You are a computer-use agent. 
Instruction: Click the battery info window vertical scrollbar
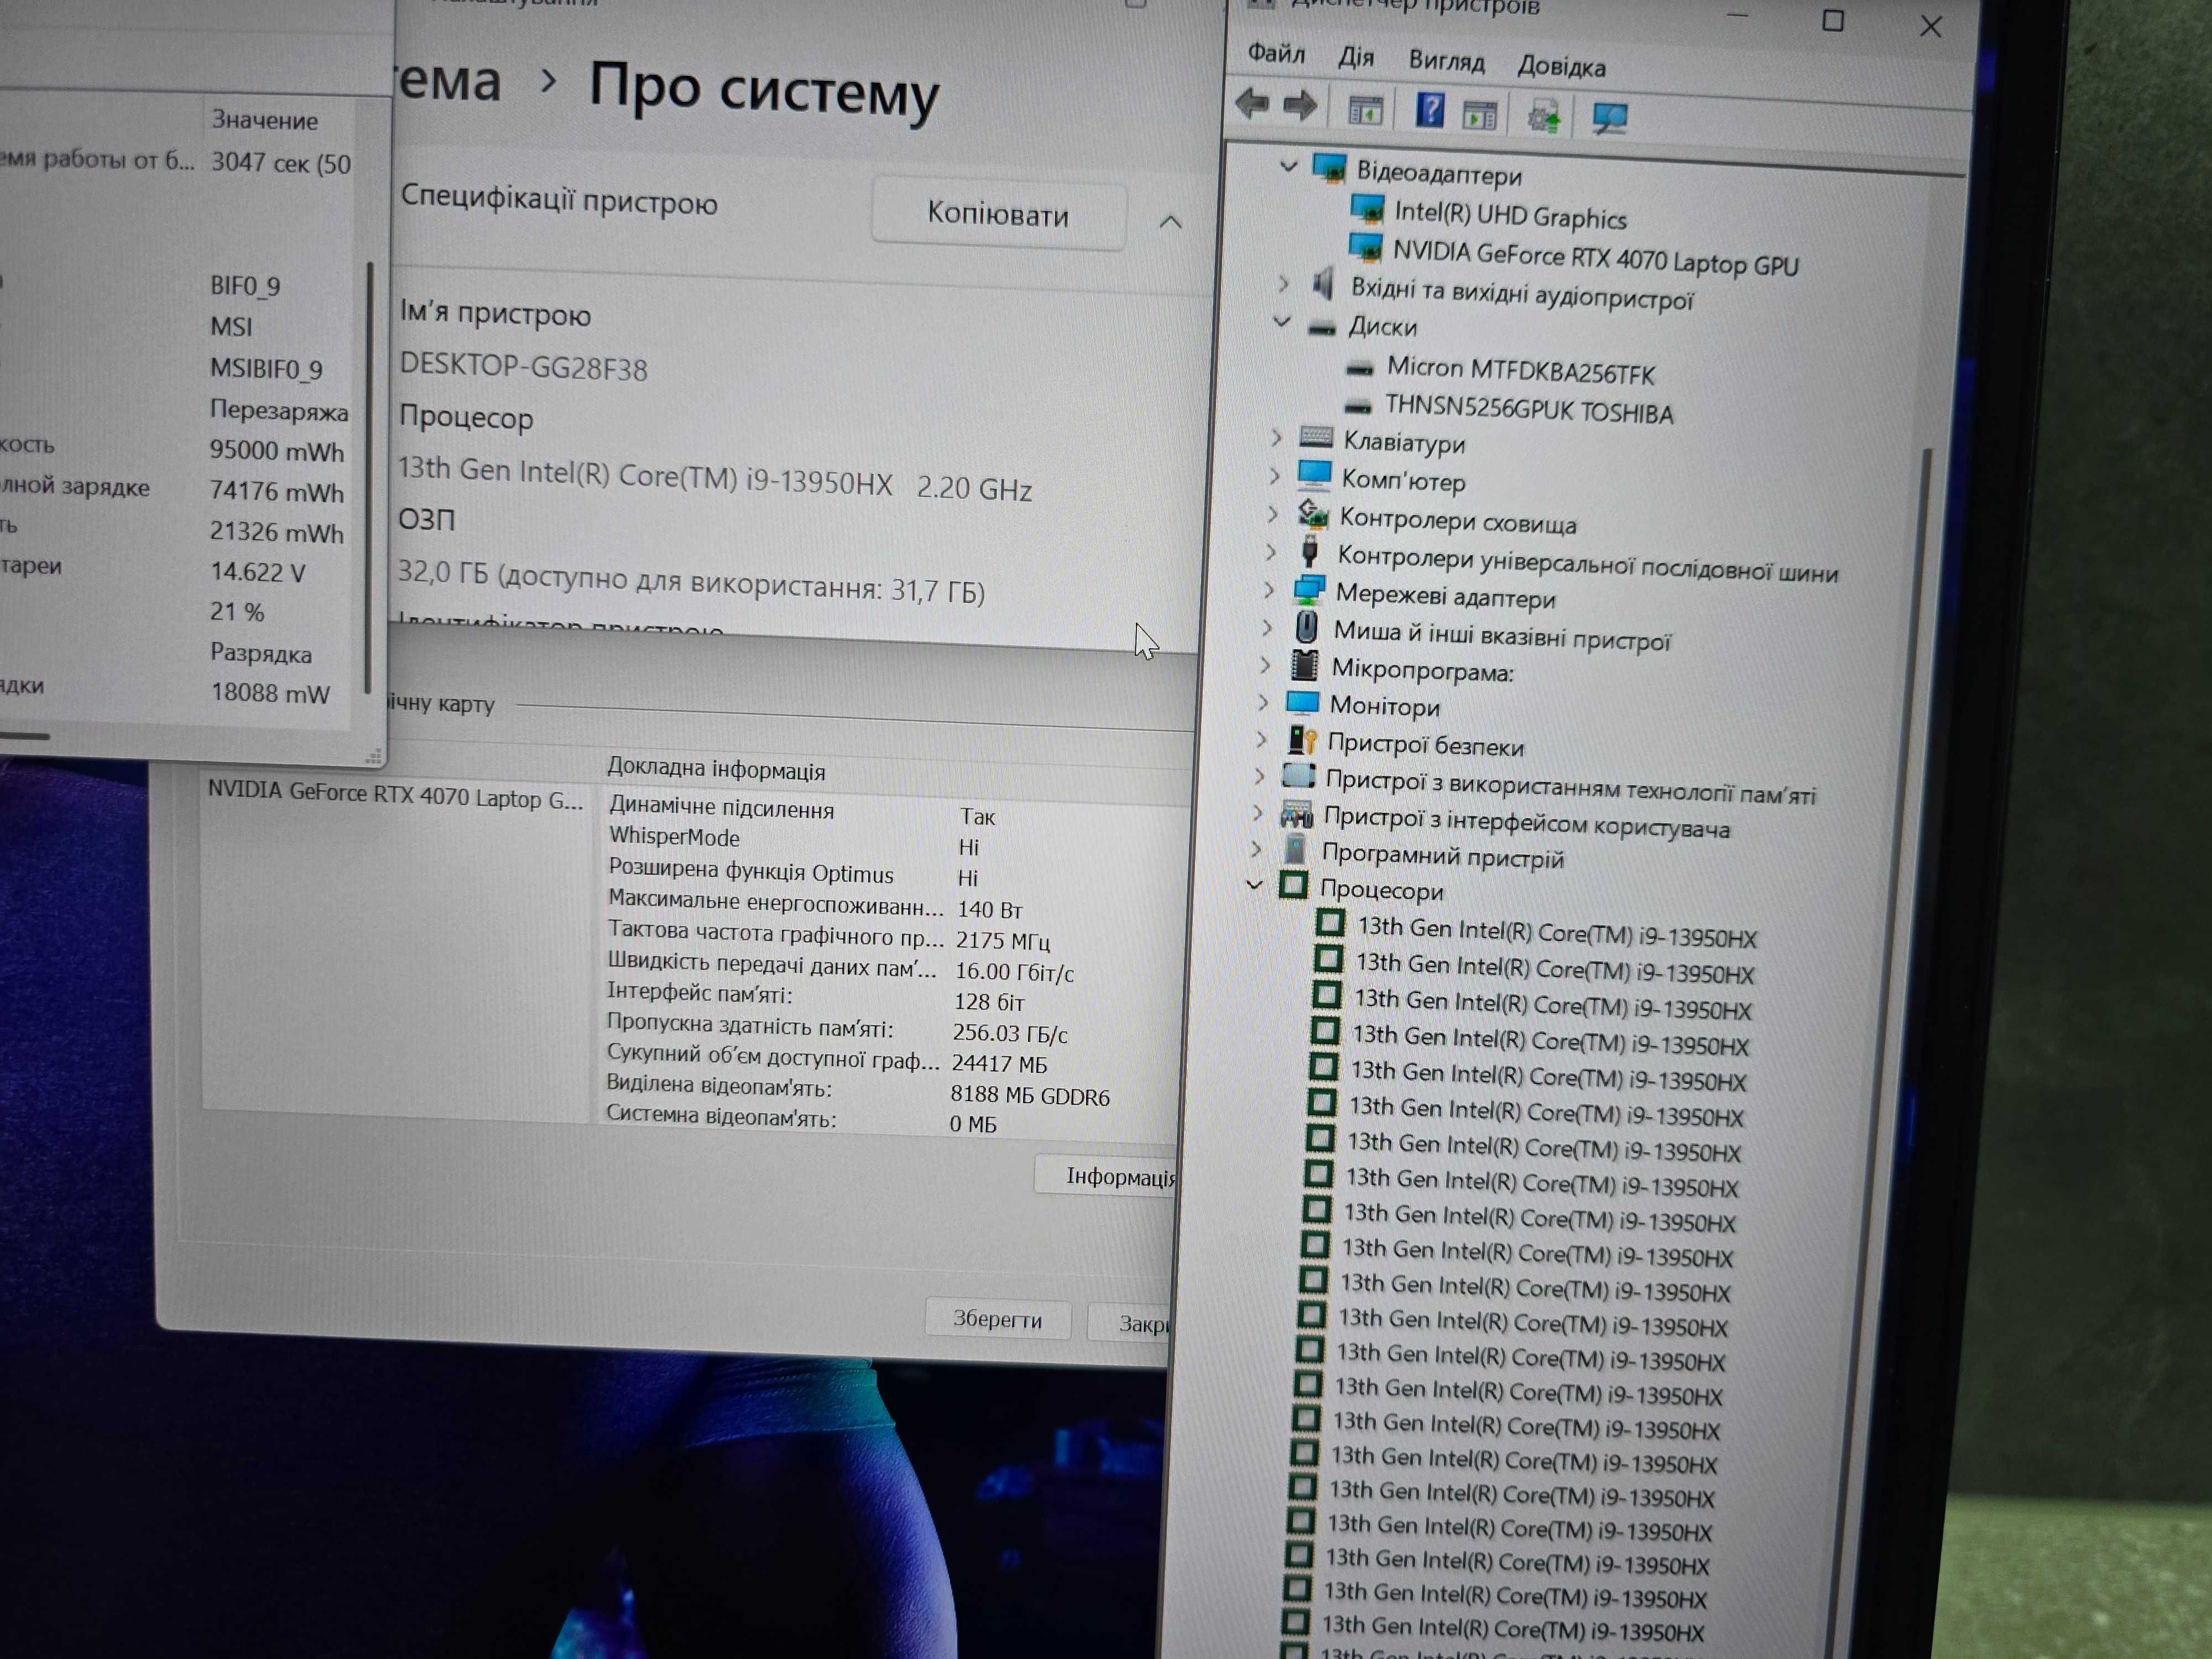click(369, 478)
